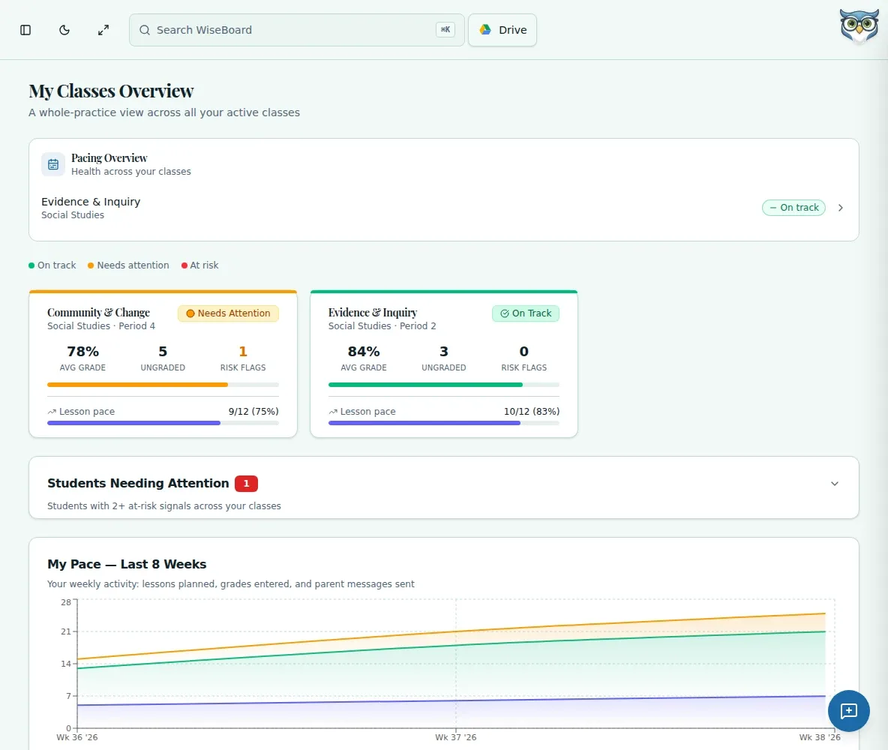
Task: Open Evidence & Inquiry pacing row
Action: click(x=443, y=208)
